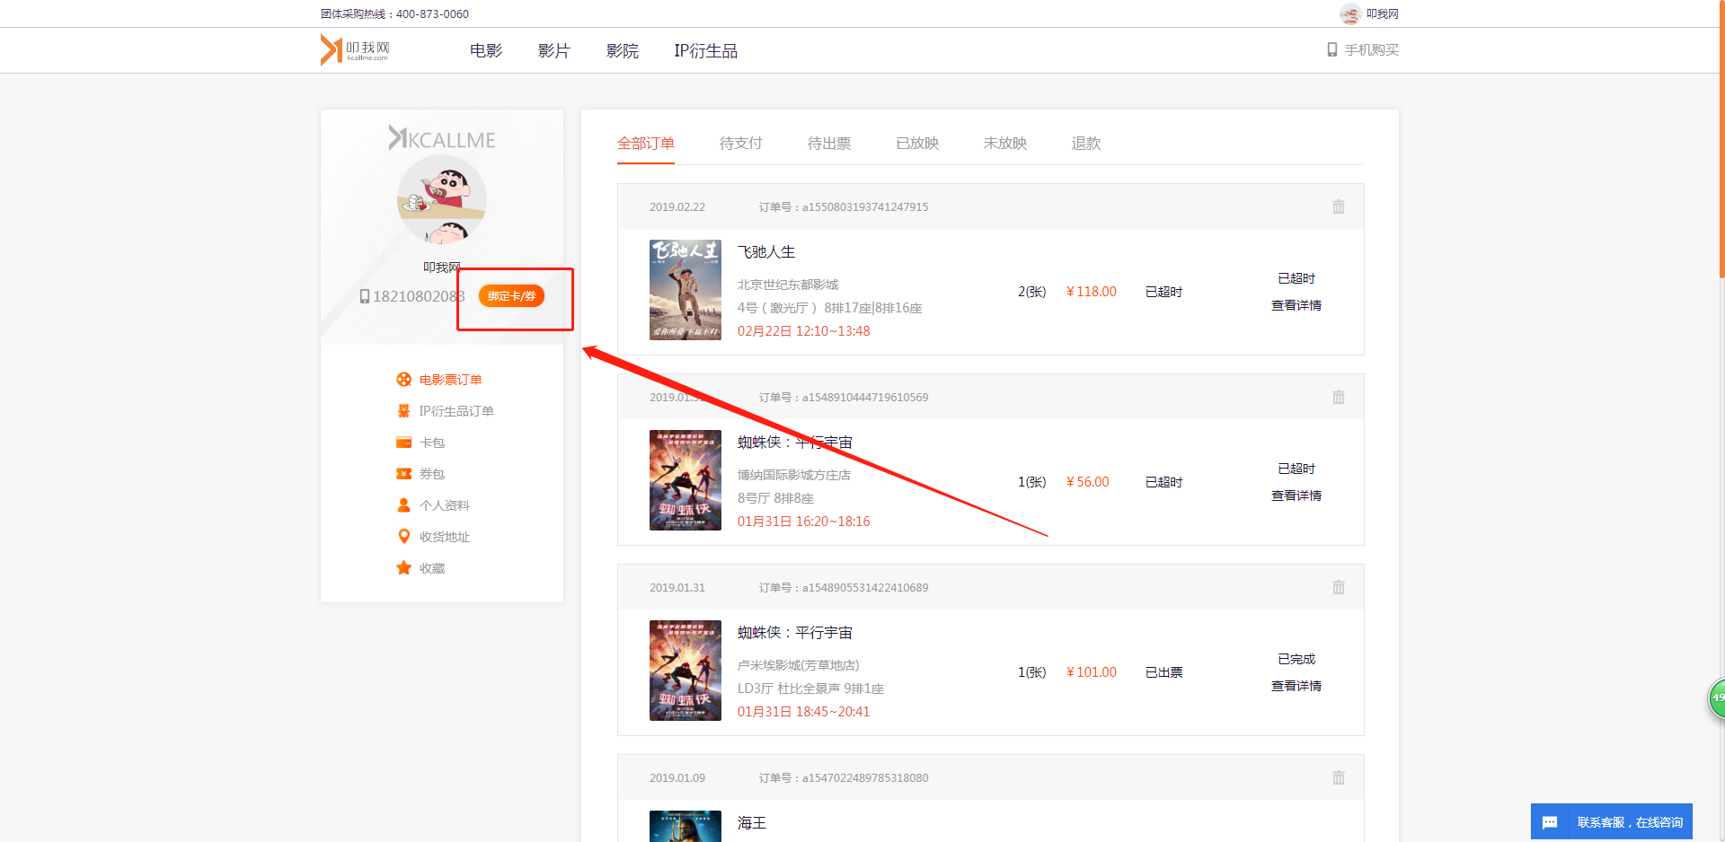View details (查看详情) of the ¥101.00 order
1725x842 pixels.
[1296, 687]
